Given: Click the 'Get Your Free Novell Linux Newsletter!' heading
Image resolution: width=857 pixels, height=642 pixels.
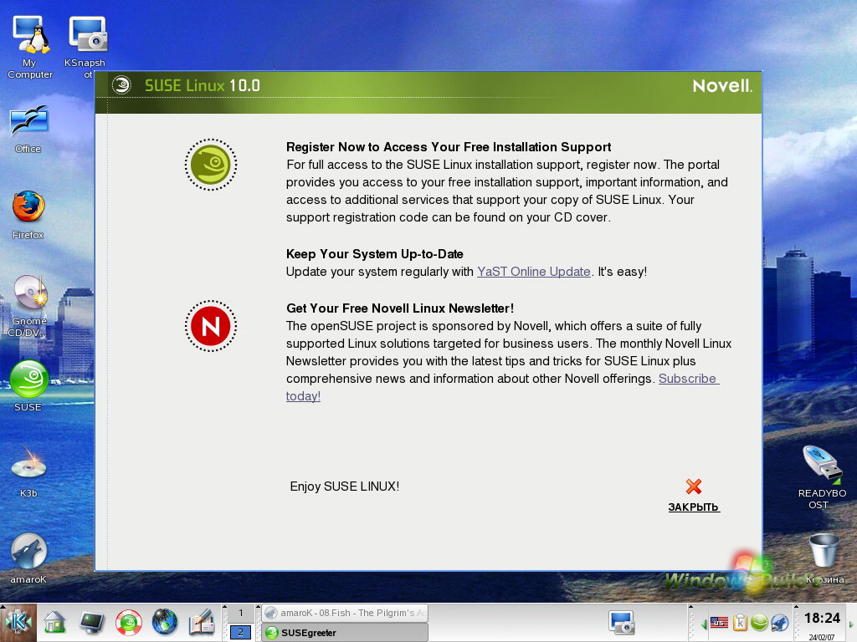Looking at the screenshot, I should (399, 308).
